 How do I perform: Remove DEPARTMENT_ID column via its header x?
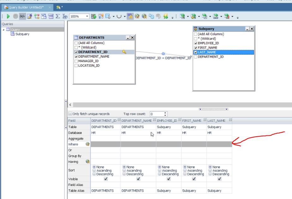coord(119,120)
